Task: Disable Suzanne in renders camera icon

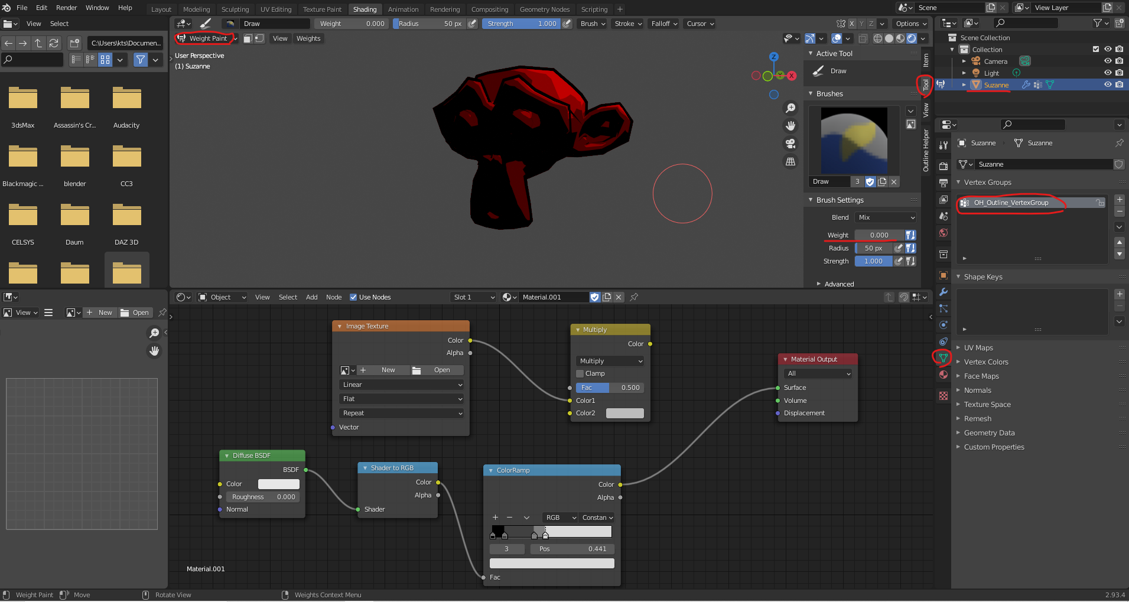Action: click(x=1119, y=84)
